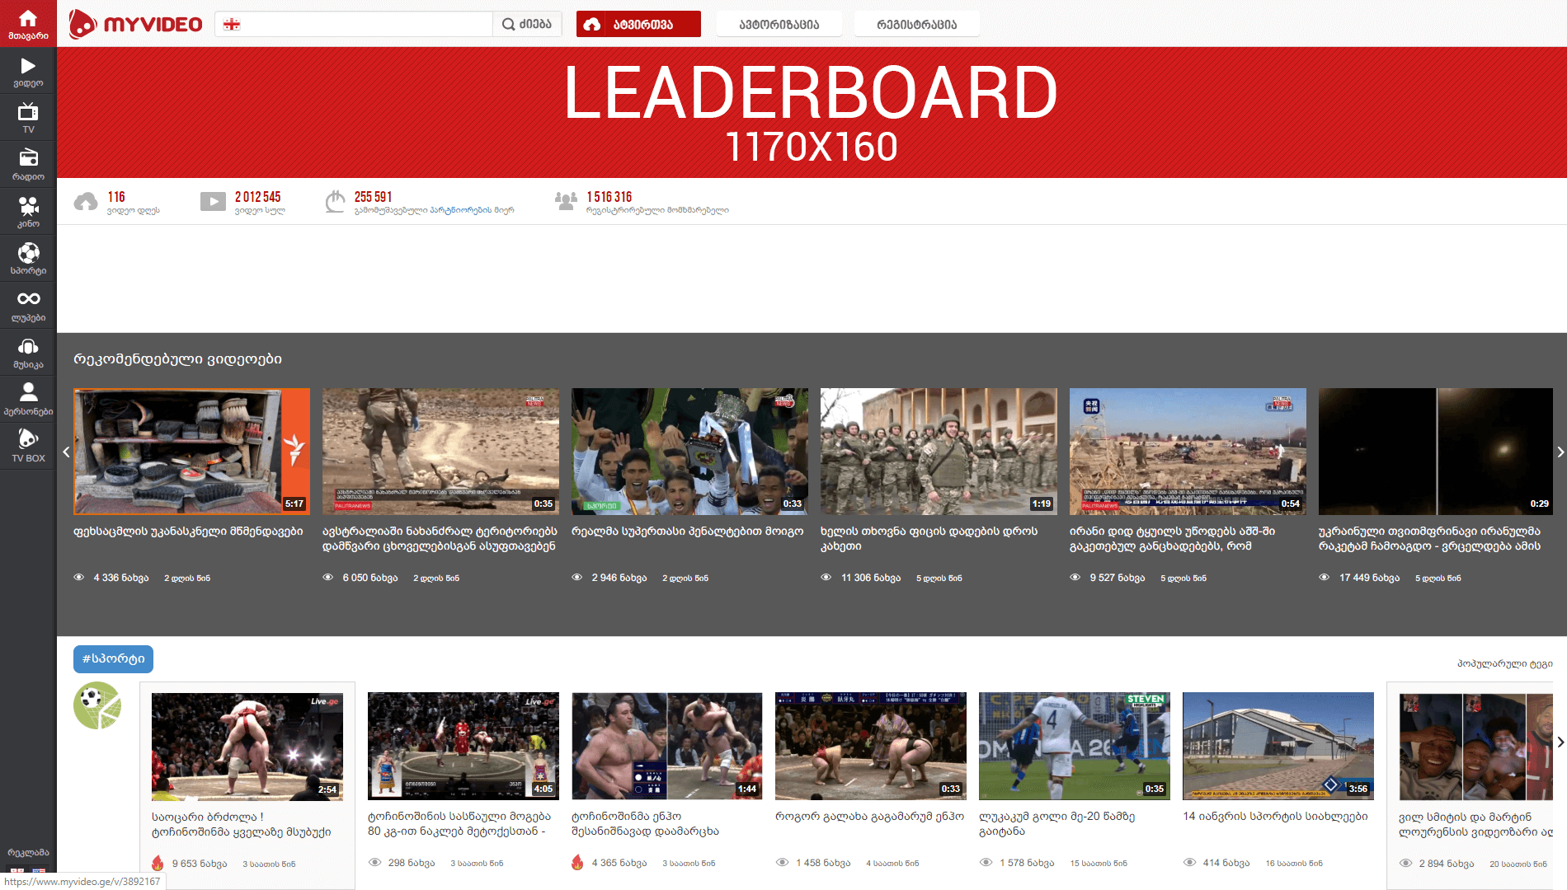Screen dimensions: 1567x890
Task: Click the search button with magnifier
Action: (x=527, y=25)
